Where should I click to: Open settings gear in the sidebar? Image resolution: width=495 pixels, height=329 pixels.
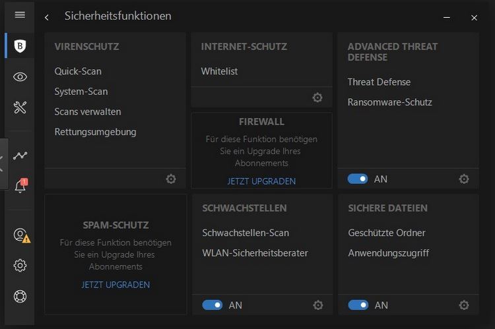click(x=20, y=265)
